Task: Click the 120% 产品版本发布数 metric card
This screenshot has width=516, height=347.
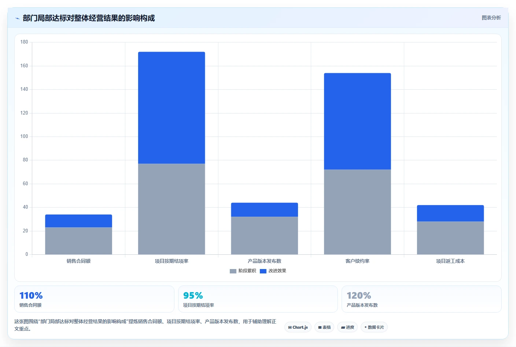Action: (x=421, y=299)
